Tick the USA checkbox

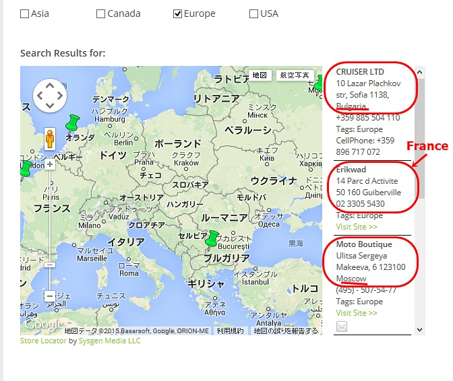pos(254,13)
